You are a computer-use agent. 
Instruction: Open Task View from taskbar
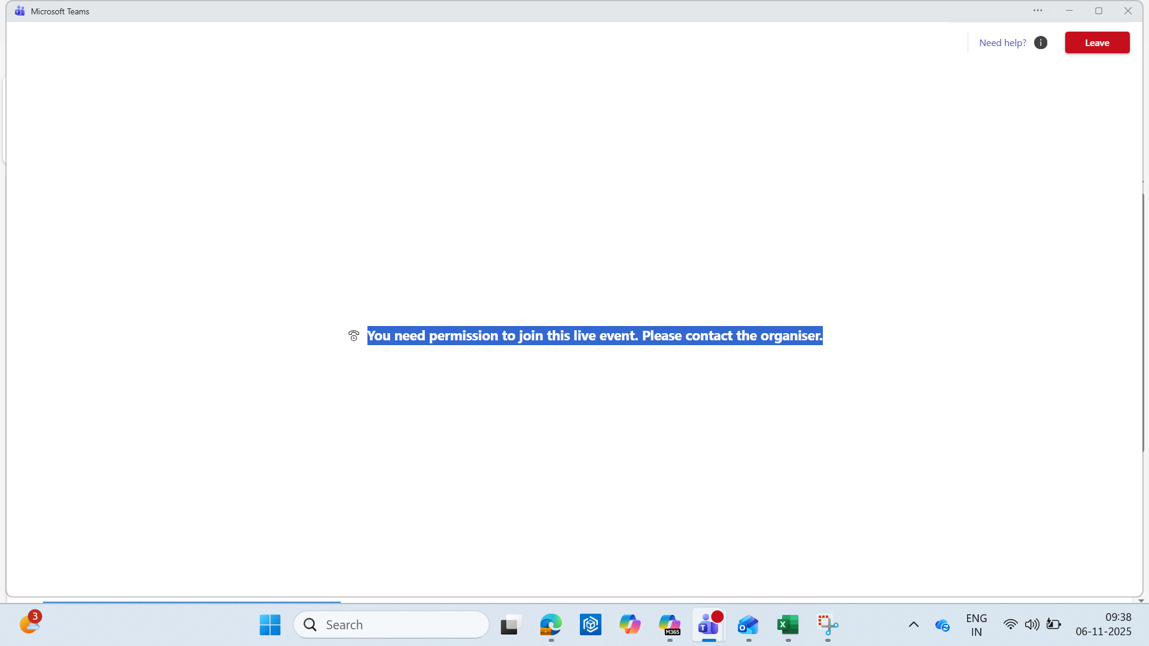pos(511,624)
